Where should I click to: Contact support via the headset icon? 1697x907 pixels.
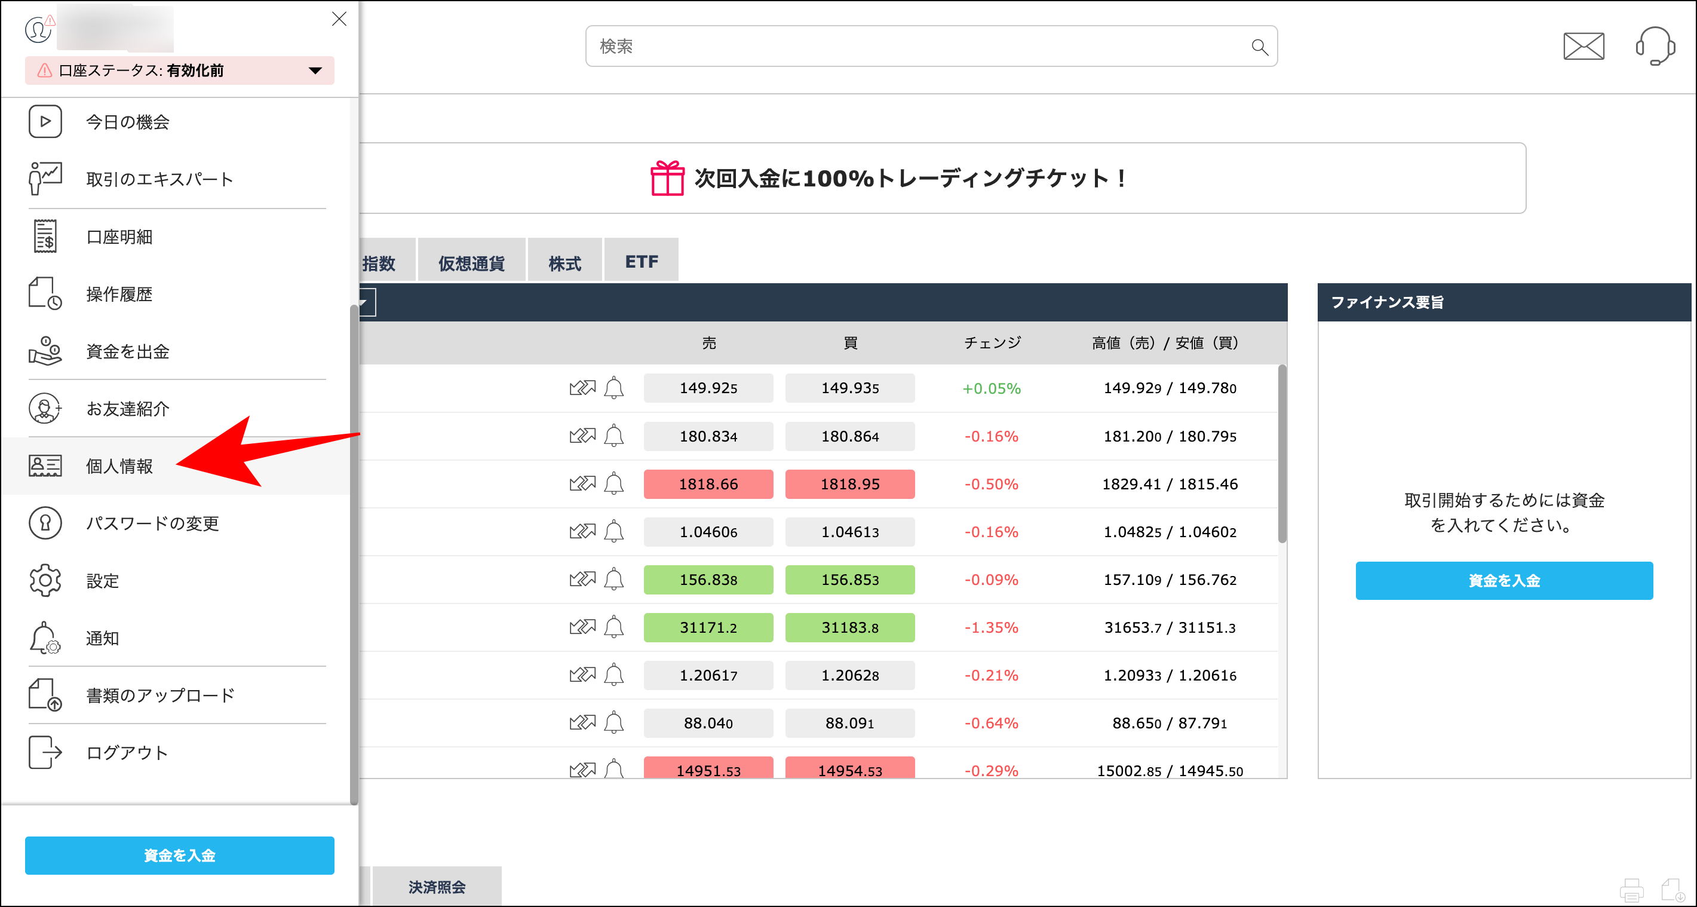click(1655, 46)
